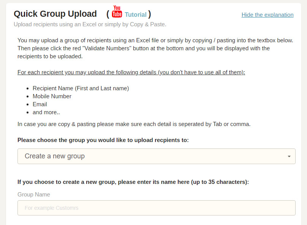Click the You may upload a group sentence
The image size is (307, 225).
coord(155,40)
